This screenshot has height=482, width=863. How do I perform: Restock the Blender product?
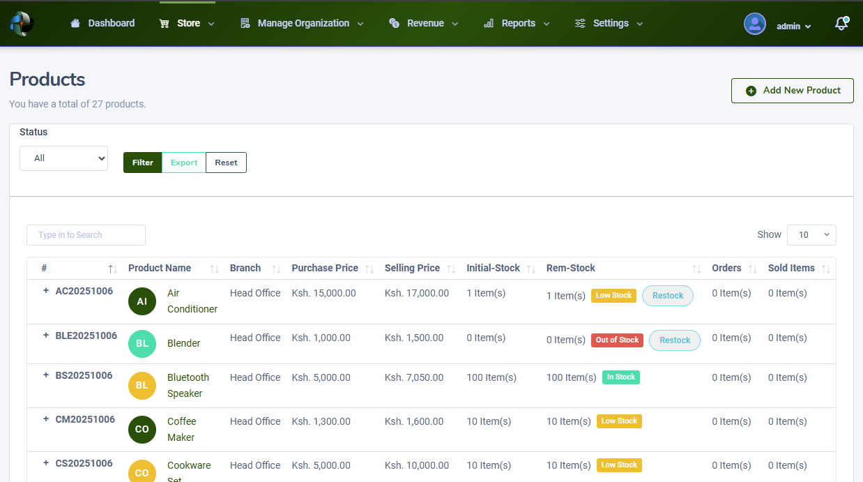click(674, 340)
